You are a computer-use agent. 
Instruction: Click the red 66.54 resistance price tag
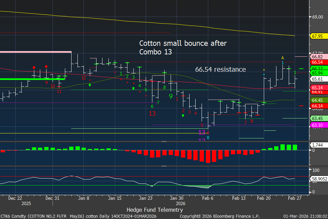[x=316, y=62]
